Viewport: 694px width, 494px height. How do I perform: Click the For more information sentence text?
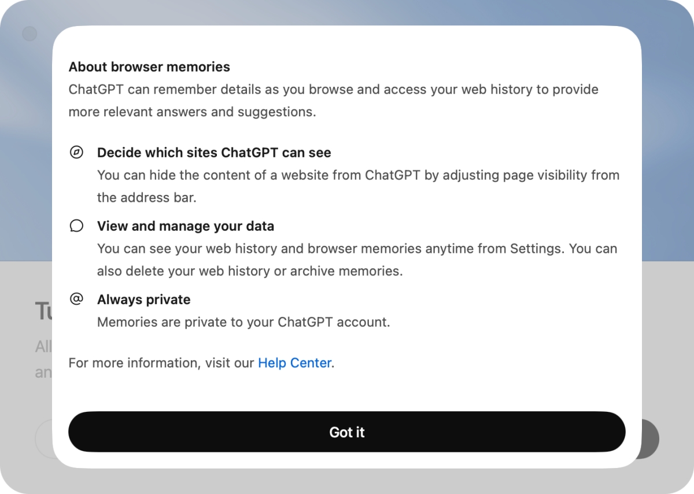161,363
